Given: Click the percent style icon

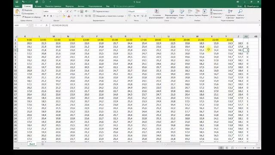Looking at the screenshot, I should coord(134,16).
